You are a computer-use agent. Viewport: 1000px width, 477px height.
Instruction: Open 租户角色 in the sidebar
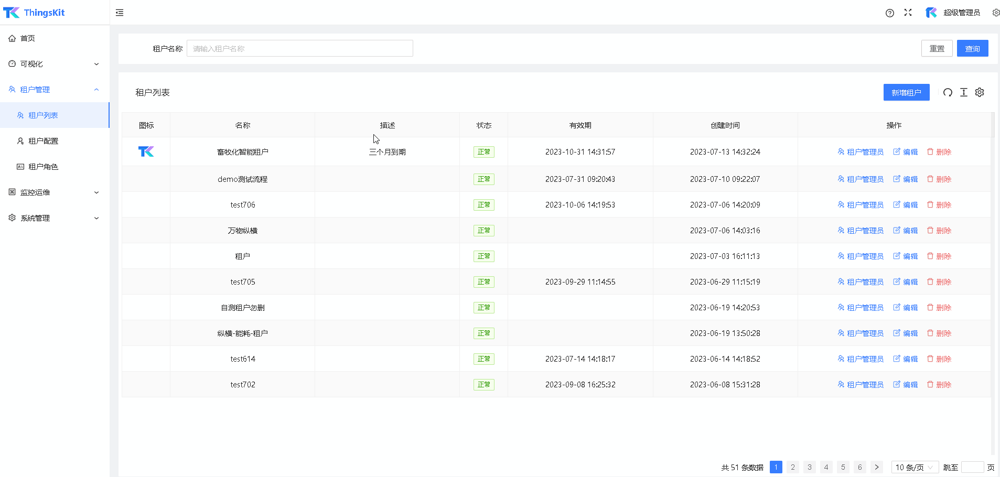(x=43, y=167)
